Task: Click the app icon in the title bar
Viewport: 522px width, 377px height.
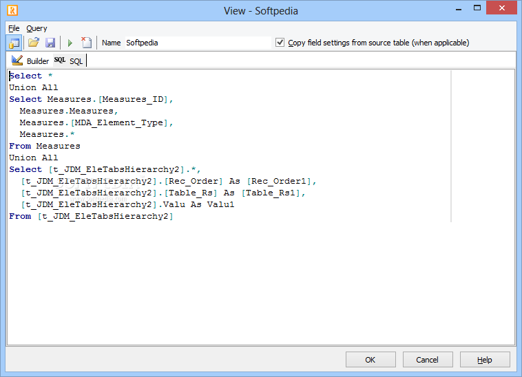Action: tap(12, 10)
